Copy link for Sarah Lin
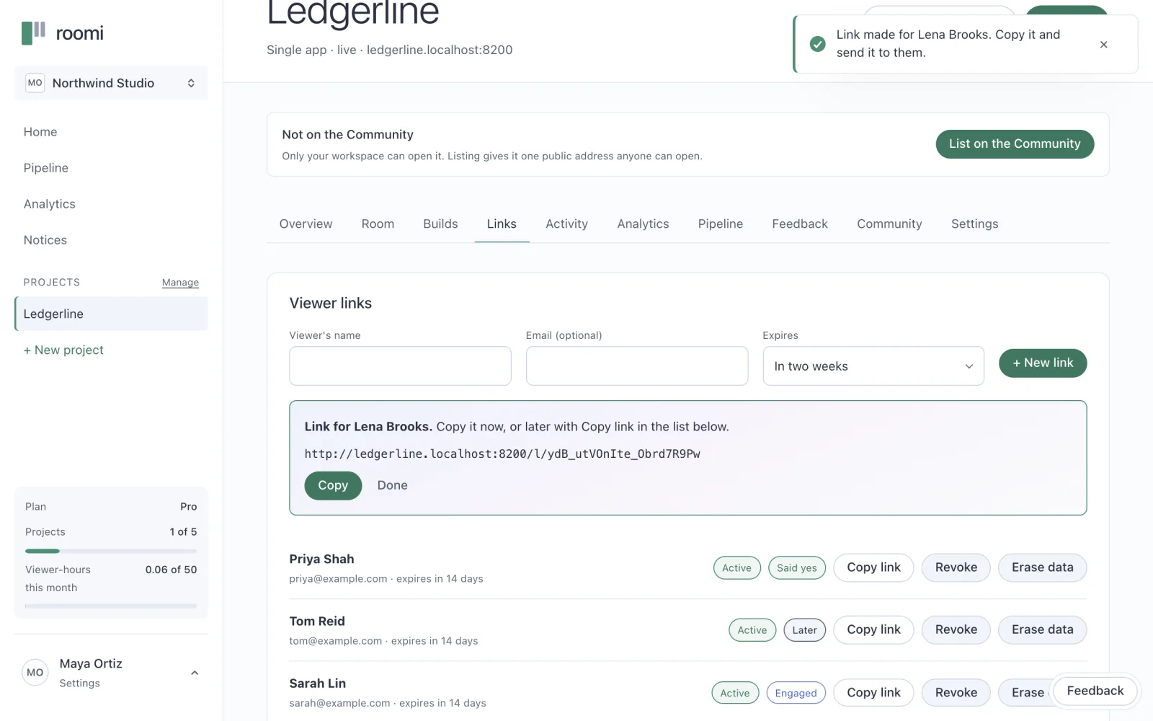Image resolution: width=1153 pixels, height=721 pixels. pyautogui.click(x=873, y=692)
